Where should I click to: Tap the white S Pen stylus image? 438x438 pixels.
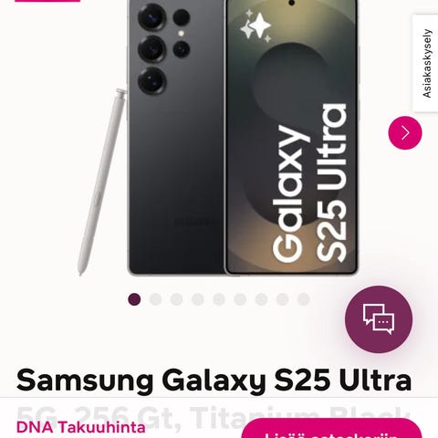tap(101, 182)
